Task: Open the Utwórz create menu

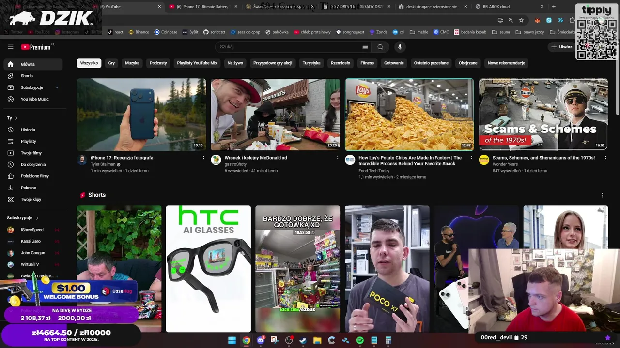Action: pos(561,47)
